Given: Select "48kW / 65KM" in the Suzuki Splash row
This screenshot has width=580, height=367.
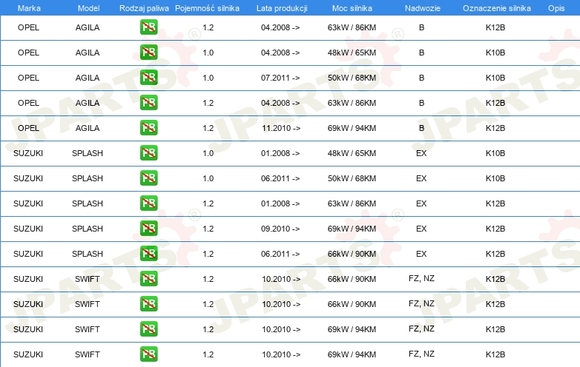Looking at the screenshot, I should coord(352,153).
